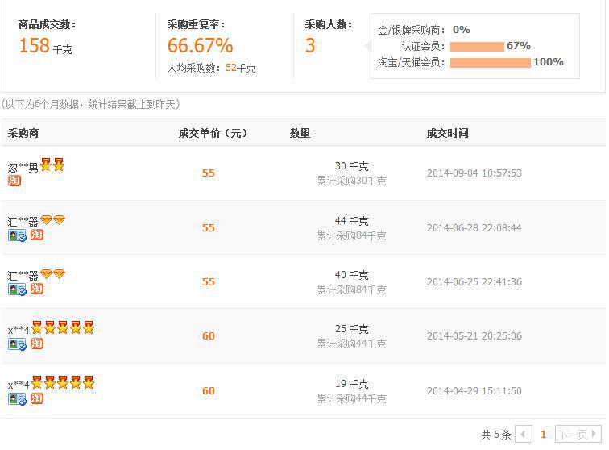Click the quantity 25 千克
Screen dimensions: 609x450
tap(351, 329)
